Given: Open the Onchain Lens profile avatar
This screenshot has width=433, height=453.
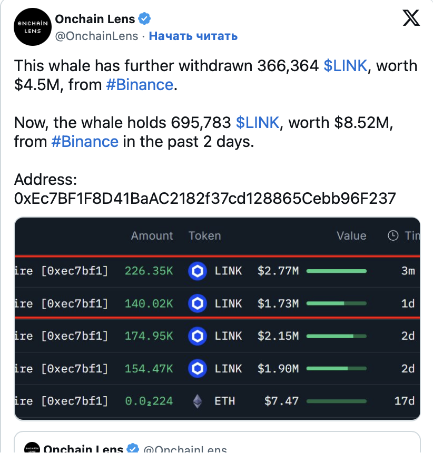Looking at the screenshot, I should [33, 26].
